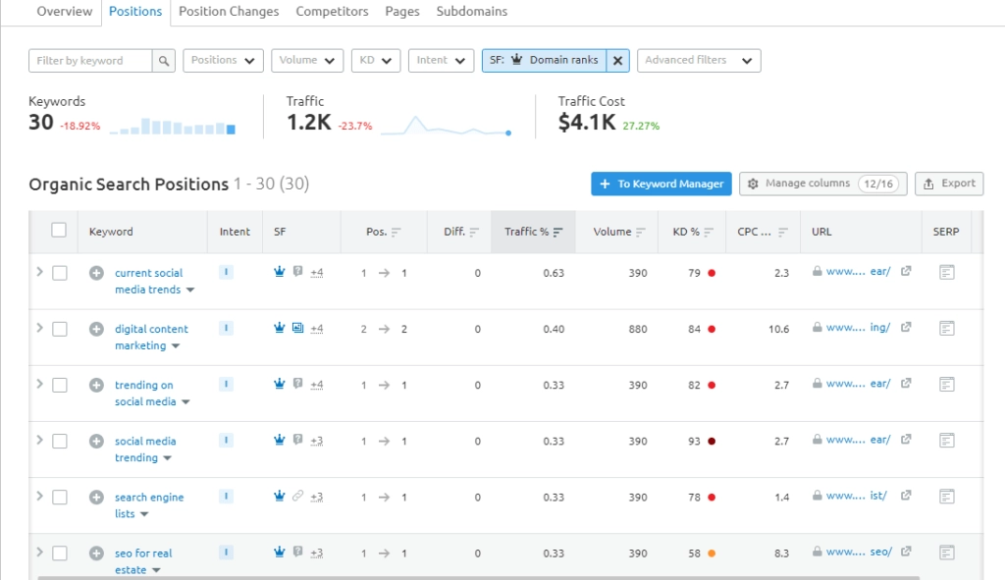The image size is (1005, 580).
Task: Click the image pack icon on "digital content marketing" row
Action: tap(298, 327)
